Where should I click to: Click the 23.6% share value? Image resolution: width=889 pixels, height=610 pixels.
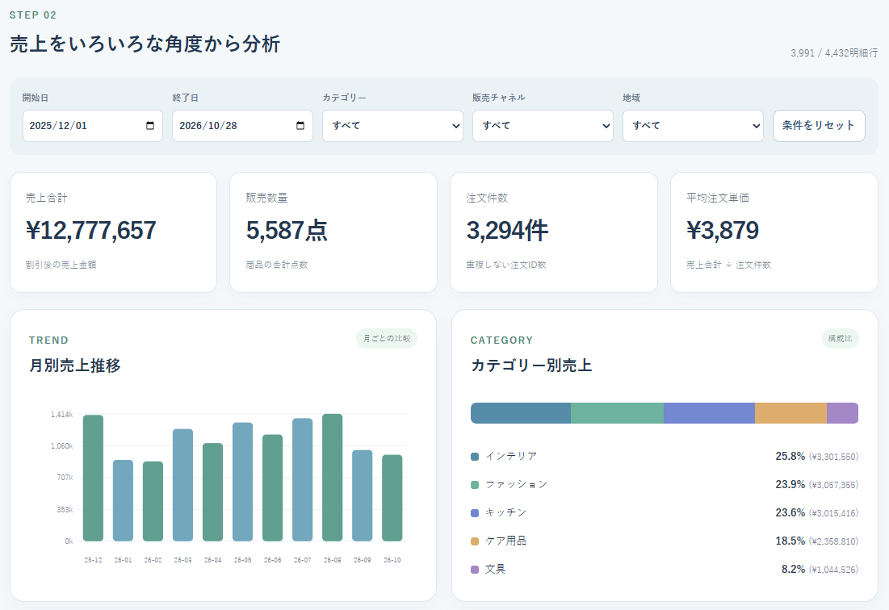tap(790, 512)
